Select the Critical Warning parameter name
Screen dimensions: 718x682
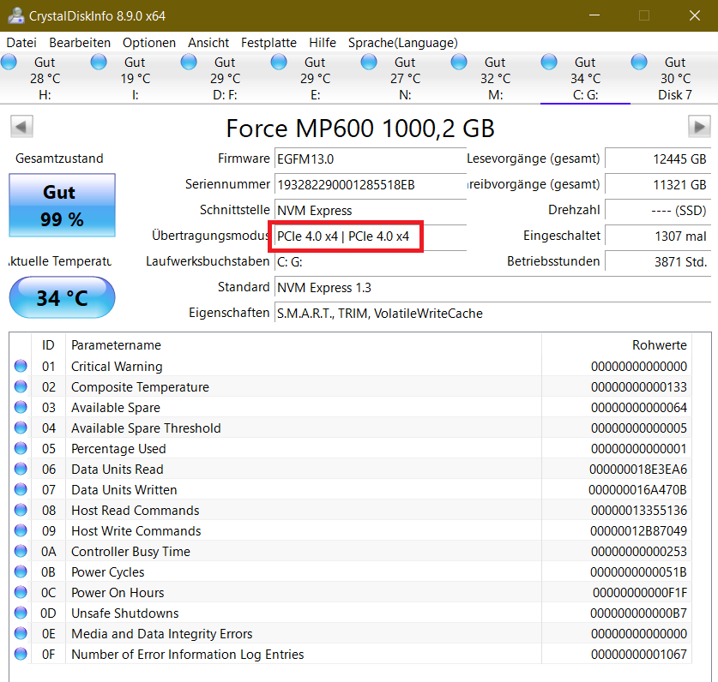117,367
